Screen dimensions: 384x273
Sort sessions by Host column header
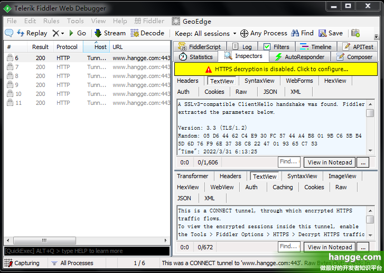click(x=96, y=47)
